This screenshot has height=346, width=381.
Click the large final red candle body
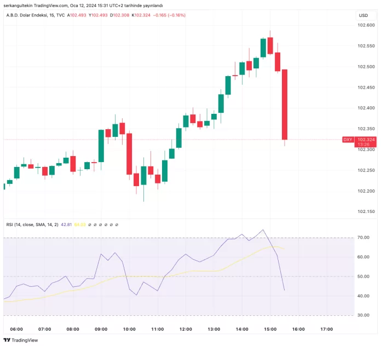click(285, 104)
